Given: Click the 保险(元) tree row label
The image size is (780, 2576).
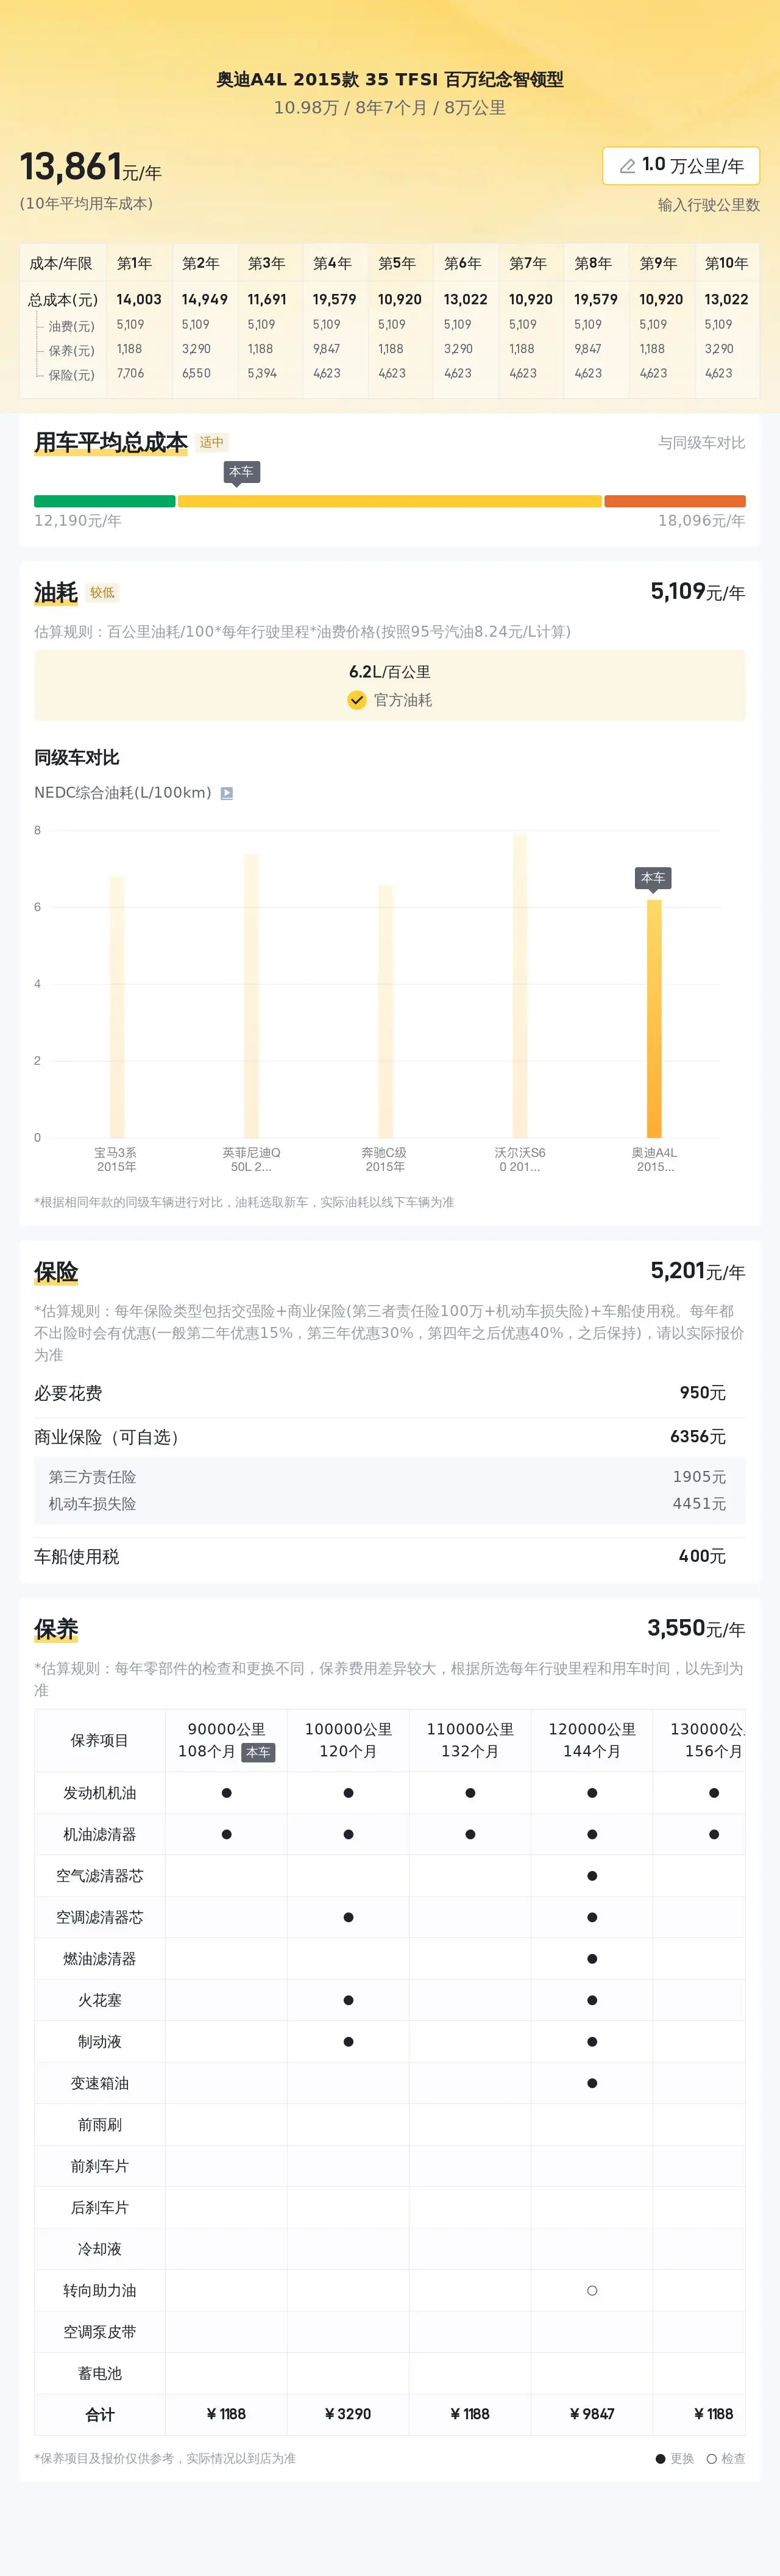Looking at the screenshot, I should coord(71,375).
